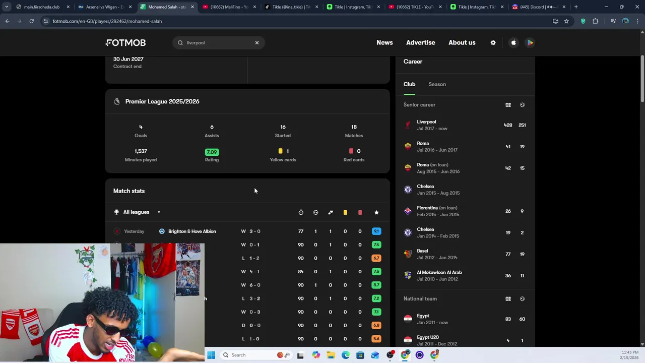Click the goals ball column icon
The height and width of the screenshot is (363, 645).
[315, 212]
